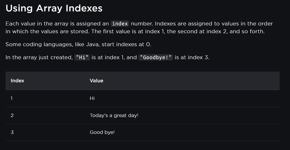The width and height of the screenshot is (290, 150).
Task: Click the "Good bye!" table cell
Action: coord(102,132)
